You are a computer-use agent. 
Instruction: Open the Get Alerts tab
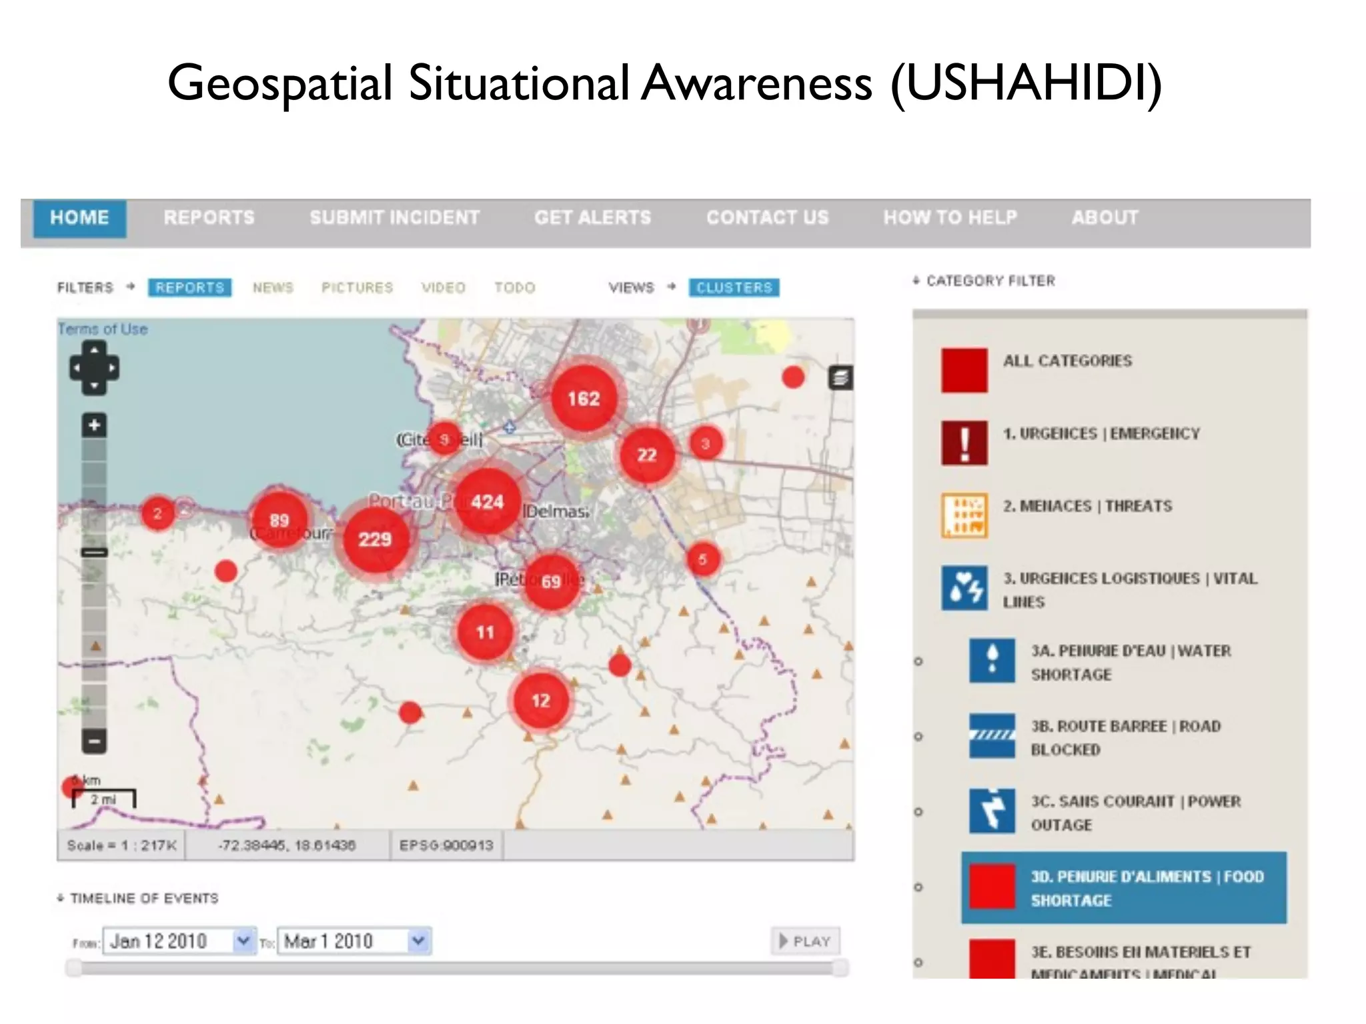point(592,218)
